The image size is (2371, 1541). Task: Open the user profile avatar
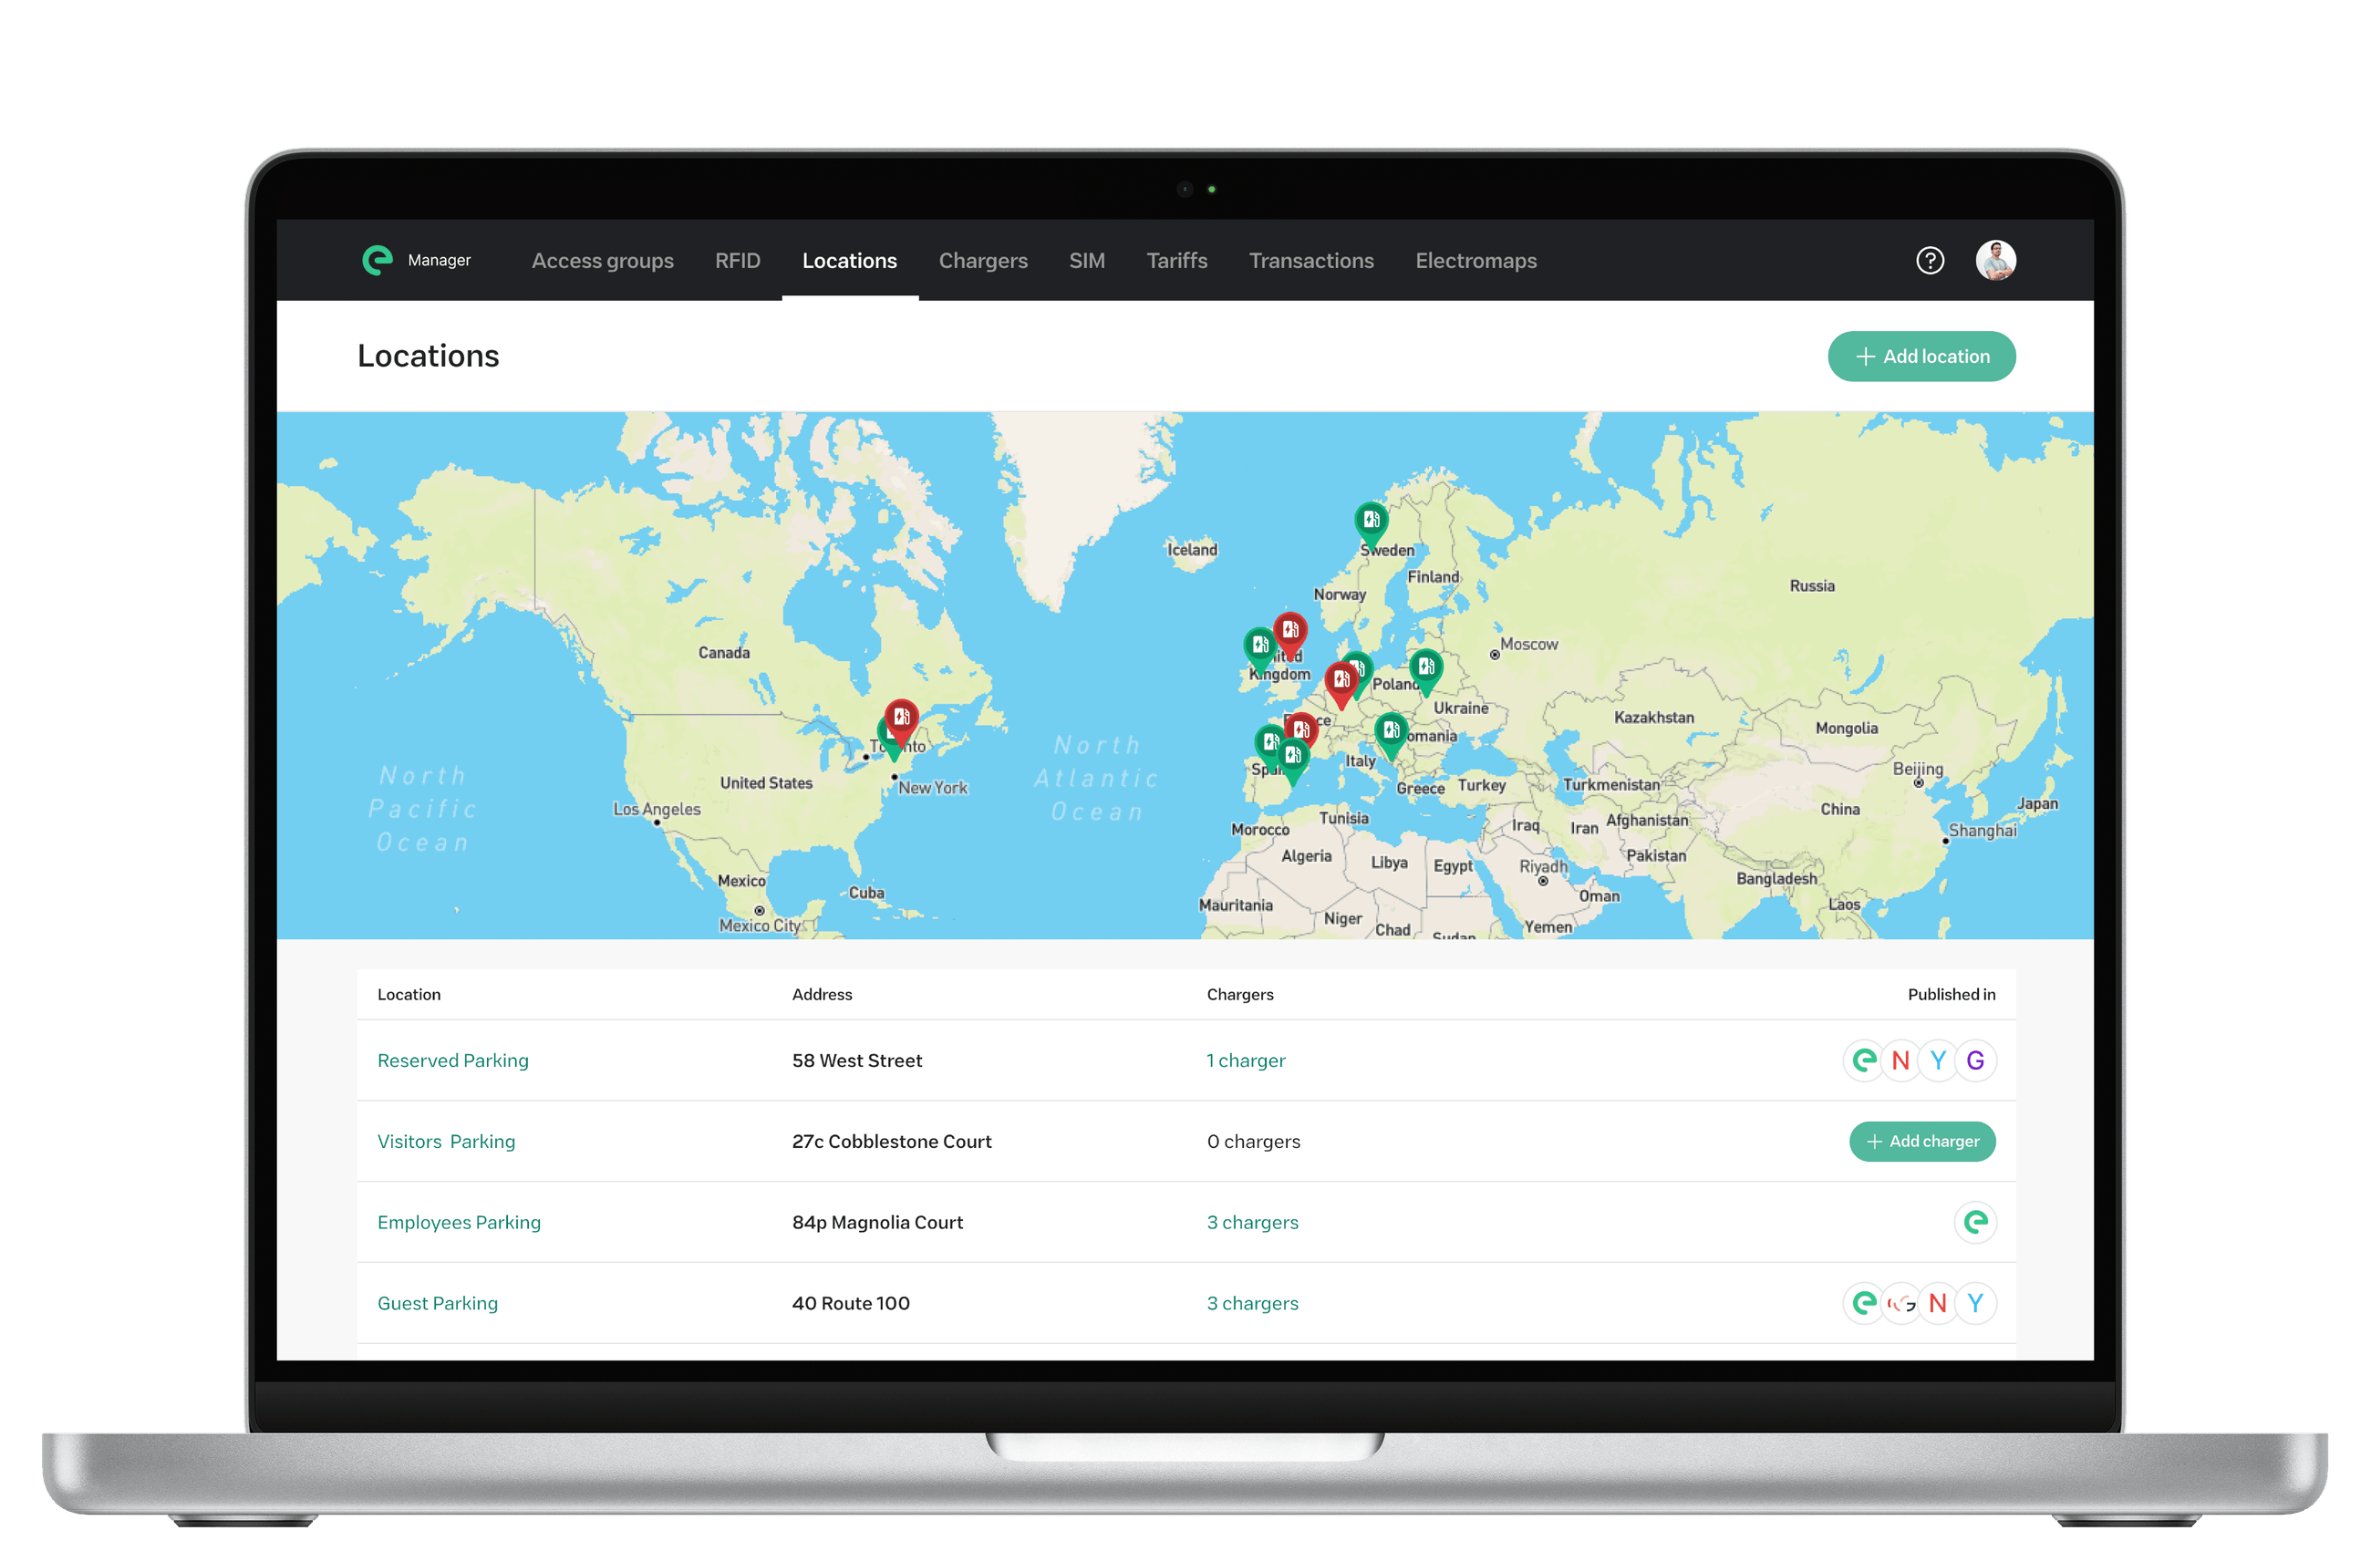[x=1995, y=260]
